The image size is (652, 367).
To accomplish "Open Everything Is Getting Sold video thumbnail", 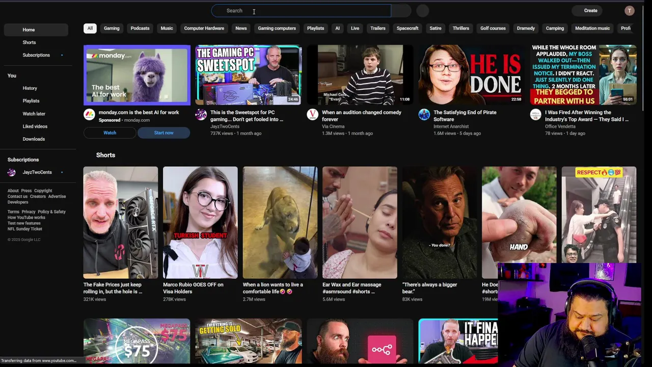I will click(249, 341).
